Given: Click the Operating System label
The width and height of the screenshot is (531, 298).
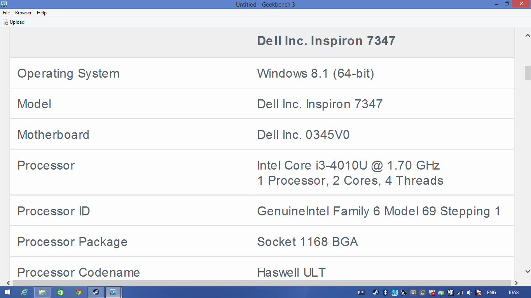Looking at the screenshot, I should [68, 73].
